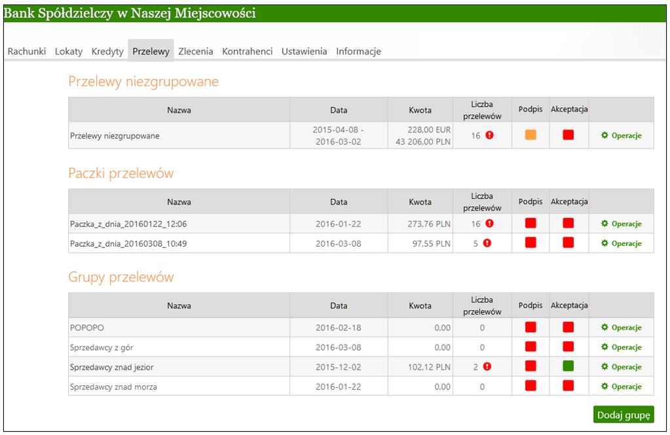Click red Akceptacja square for Paczka_z_dnia_20160122_12:06
Screen dimensions: 670x435
568,223
